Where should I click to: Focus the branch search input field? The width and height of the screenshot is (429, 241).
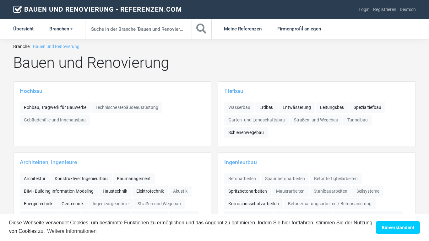pyautogui.click(x=138, y=29)
